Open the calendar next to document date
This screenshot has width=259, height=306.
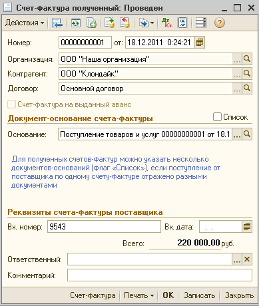[200, 43]
